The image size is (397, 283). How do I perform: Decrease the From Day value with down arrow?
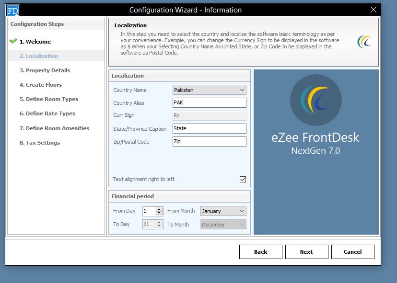(159, 213)
